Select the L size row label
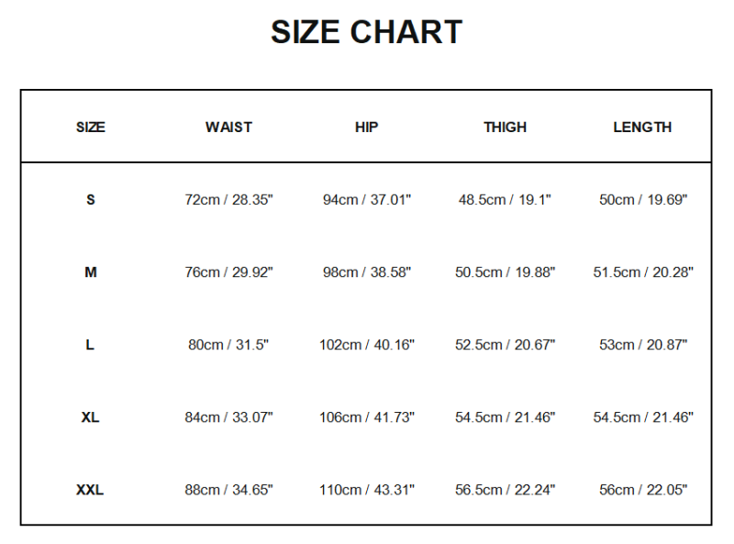 pos(90,345)
